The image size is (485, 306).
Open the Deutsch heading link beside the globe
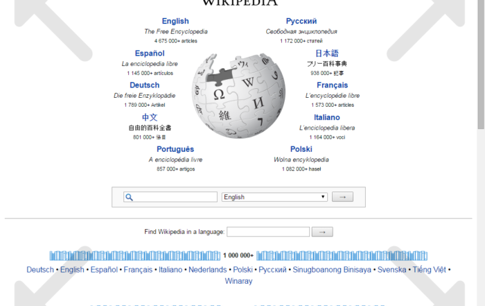coord(144,85)
